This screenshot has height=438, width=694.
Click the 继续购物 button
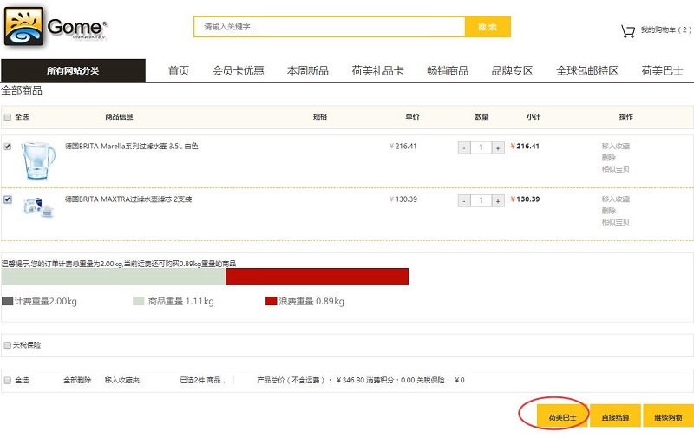point(668,417)
